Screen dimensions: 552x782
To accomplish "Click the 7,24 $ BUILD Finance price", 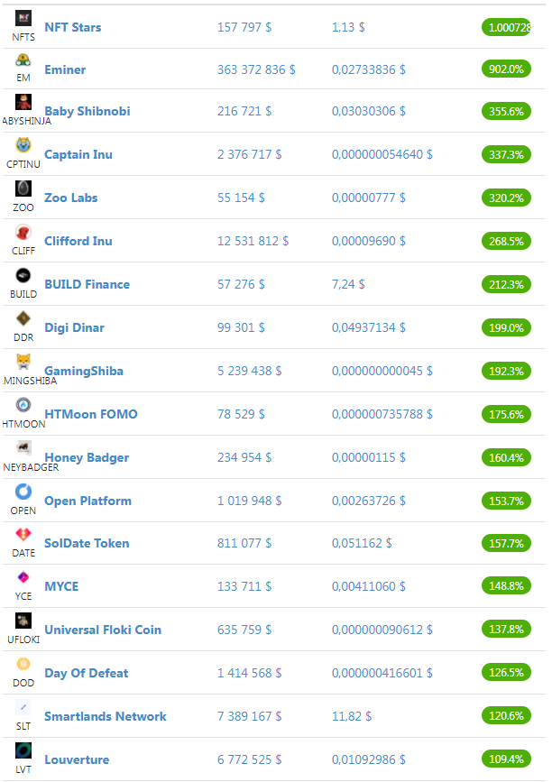I will point(348,285).
